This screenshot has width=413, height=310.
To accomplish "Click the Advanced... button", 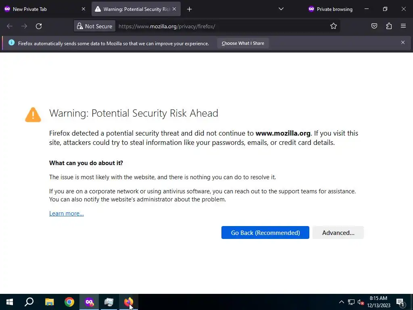I will (338, 232).
